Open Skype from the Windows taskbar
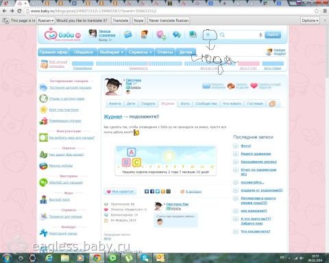 coord(145,258)
